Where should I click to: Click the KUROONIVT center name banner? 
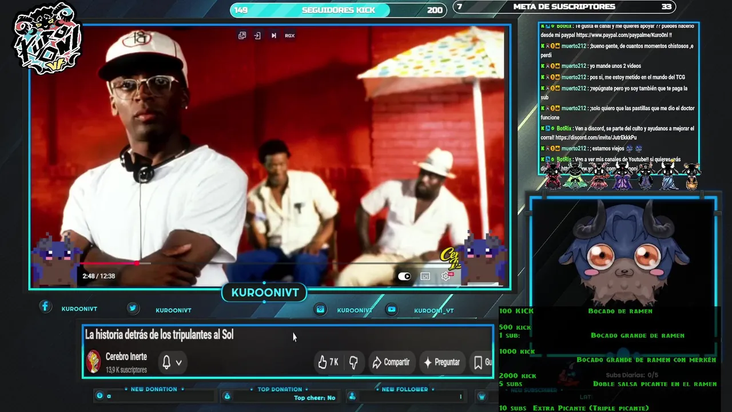(265, 293)
